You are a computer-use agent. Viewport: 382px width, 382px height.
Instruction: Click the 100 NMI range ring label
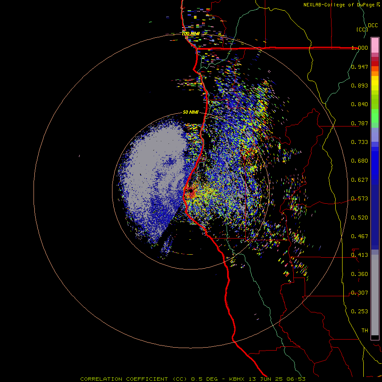[x=191, y=34]
